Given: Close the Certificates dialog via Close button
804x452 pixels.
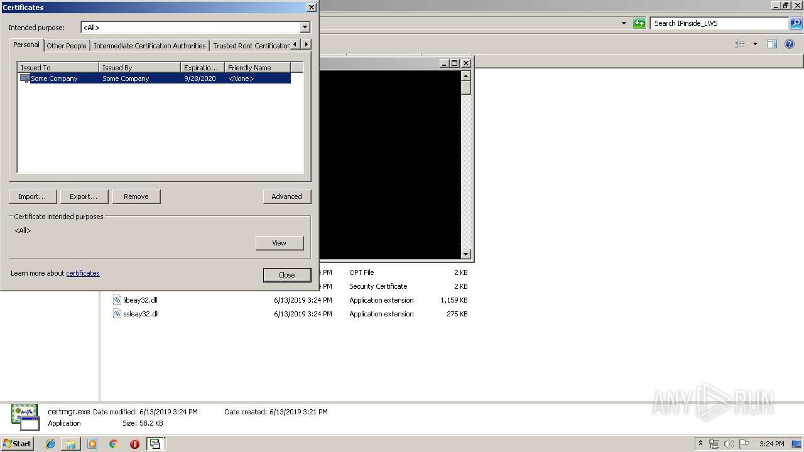Looking at the screenshot, I should pyautogui.click(x=287, y=275).
